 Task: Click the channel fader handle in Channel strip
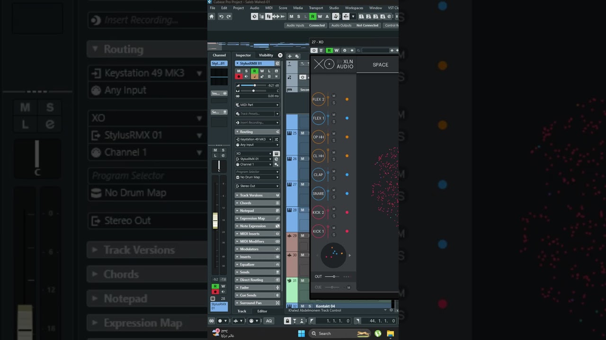[215, 221]
